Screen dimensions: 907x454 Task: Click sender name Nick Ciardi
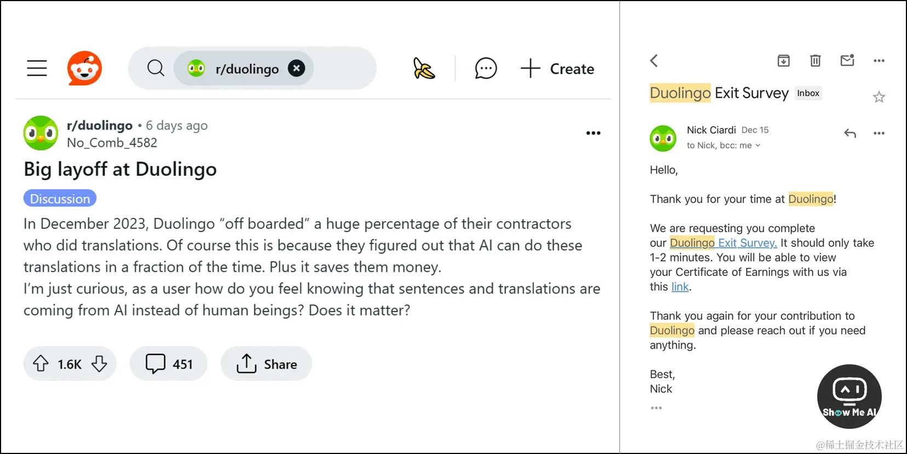pos(711,130)
